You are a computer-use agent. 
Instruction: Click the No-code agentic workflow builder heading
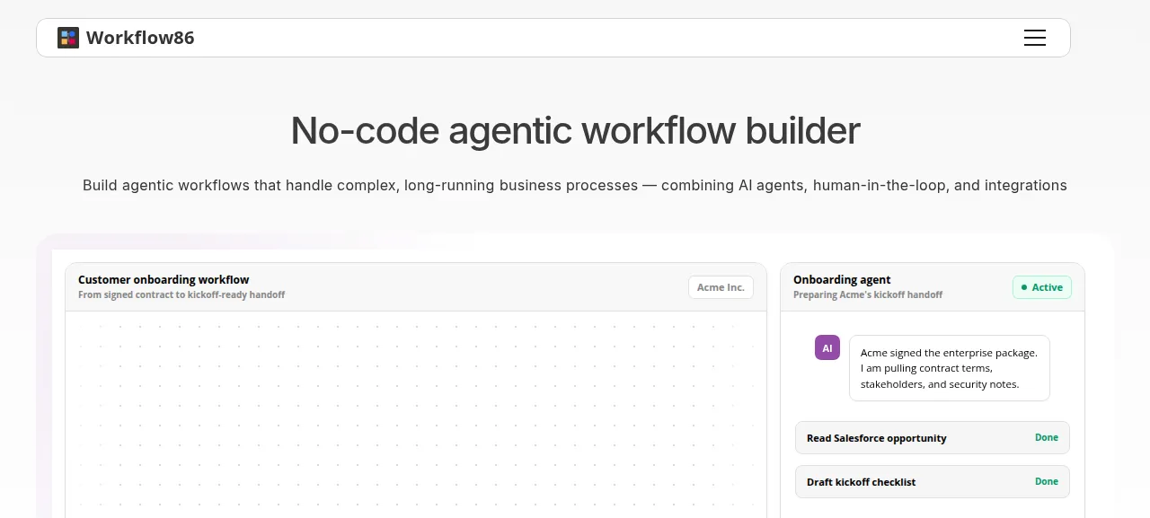click(x=575, y=130)
